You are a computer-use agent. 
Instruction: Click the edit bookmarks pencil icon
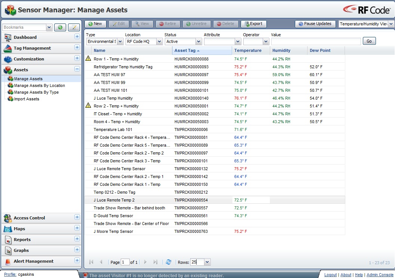point(74,27)
